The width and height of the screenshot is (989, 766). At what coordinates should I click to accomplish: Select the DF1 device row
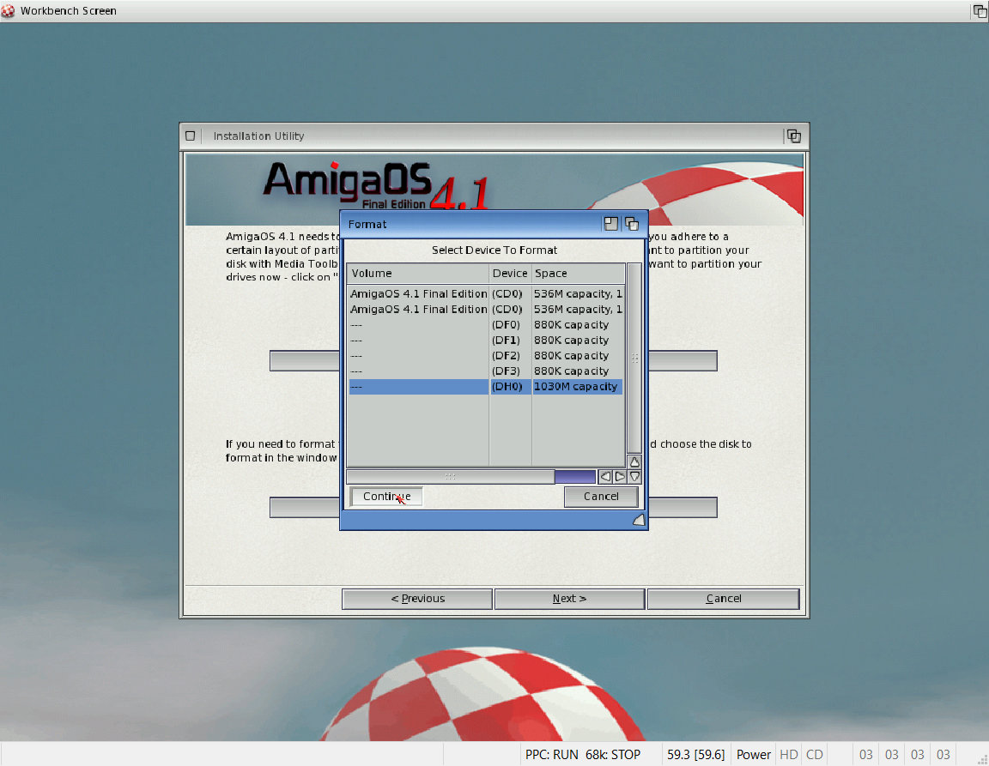(x=486, y=341)
